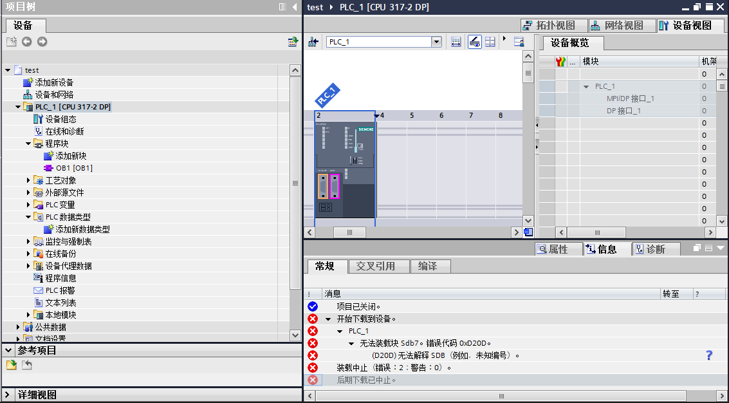Open the PLC_1 device selection dropdown

click(436, 42)
